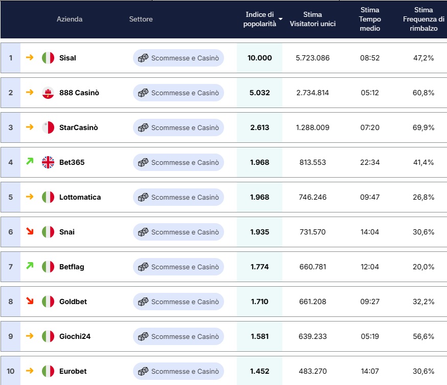This screenshot has height=385, width=447.
Task: Select Scommesse e Casinò tag in Snai row
Action: click(178, 232)
